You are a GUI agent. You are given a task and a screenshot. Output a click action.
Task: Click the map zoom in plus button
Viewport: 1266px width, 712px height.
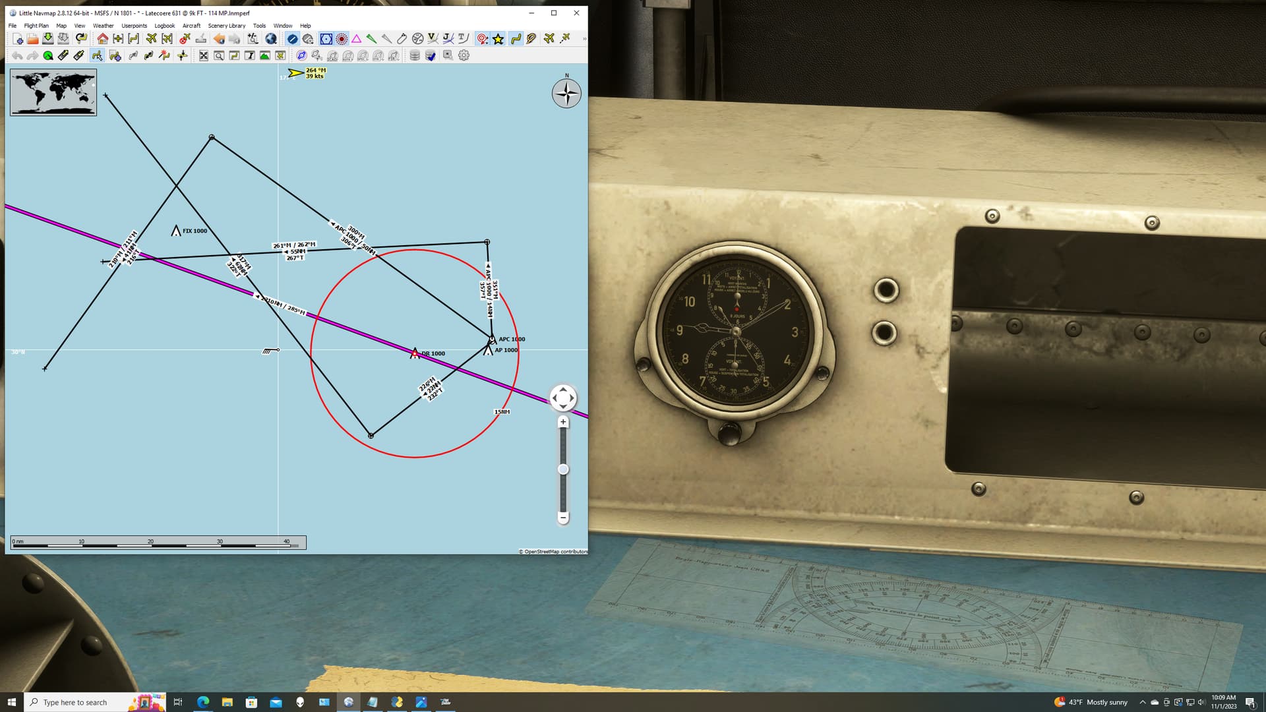(563, 422)
